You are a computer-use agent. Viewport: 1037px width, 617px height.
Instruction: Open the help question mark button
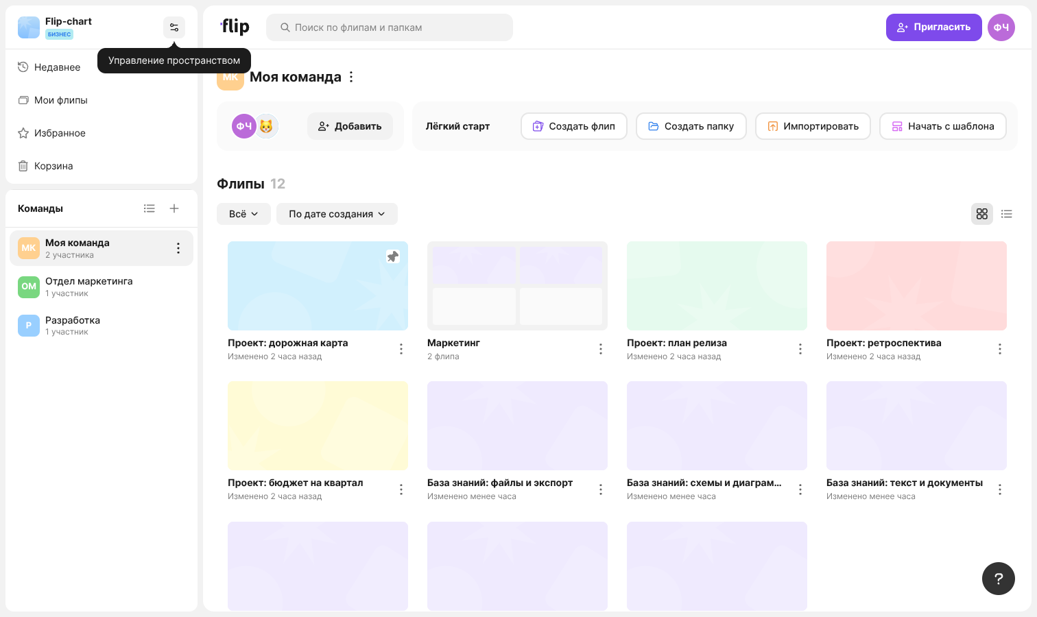[999, 579]
